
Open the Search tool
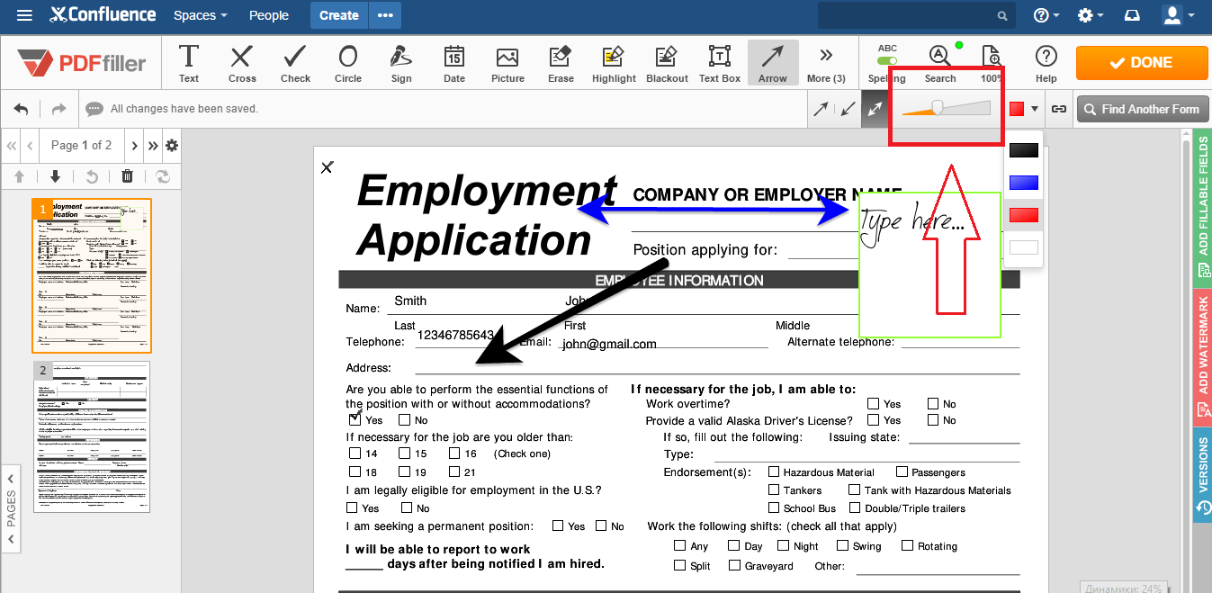(939, 63)
